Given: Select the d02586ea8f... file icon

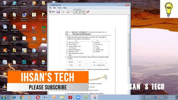Looking at the screenshot, I should point(24,40).
